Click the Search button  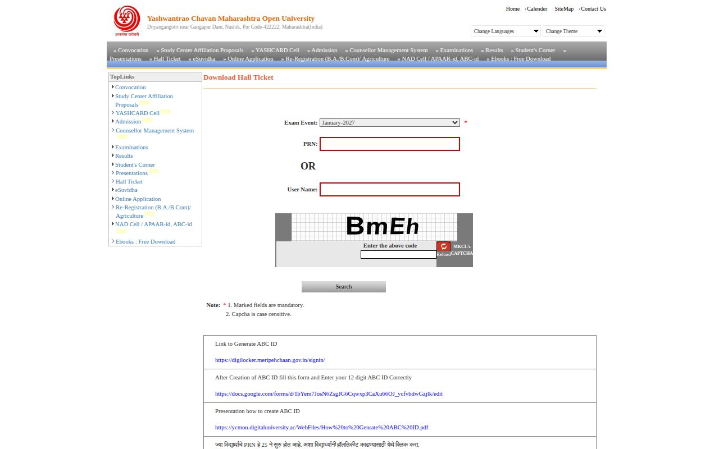point(344,287)
